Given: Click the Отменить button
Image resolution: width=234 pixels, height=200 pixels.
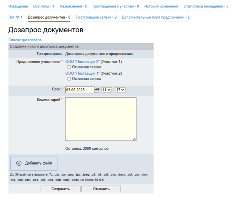Looking at the screenshot, I should [x=101, y=189].
